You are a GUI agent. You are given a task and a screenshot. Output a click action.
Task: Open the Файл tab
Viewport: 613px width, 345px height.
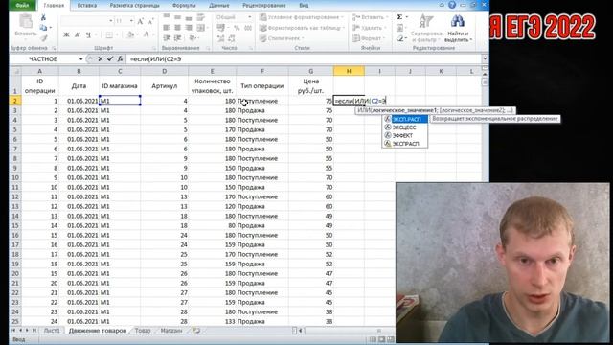pos(23,5)
